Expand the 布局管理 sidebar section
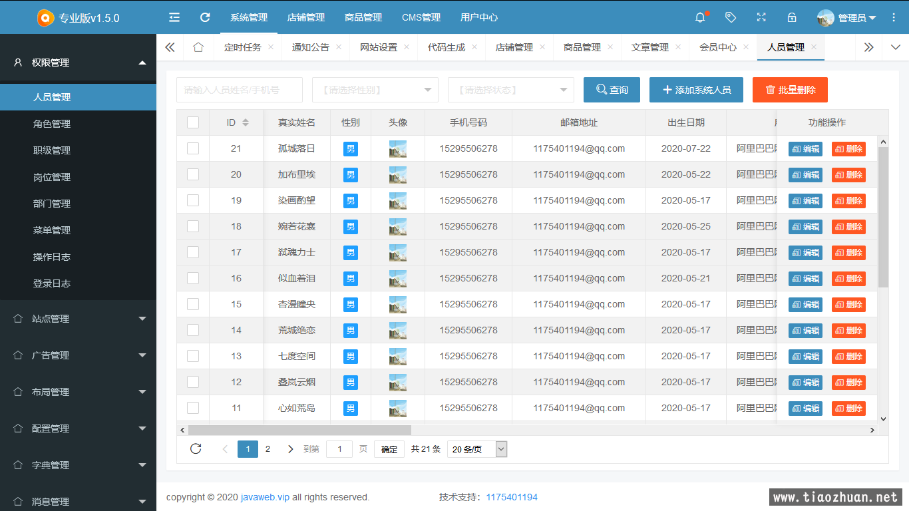 [x=78, y=392]
